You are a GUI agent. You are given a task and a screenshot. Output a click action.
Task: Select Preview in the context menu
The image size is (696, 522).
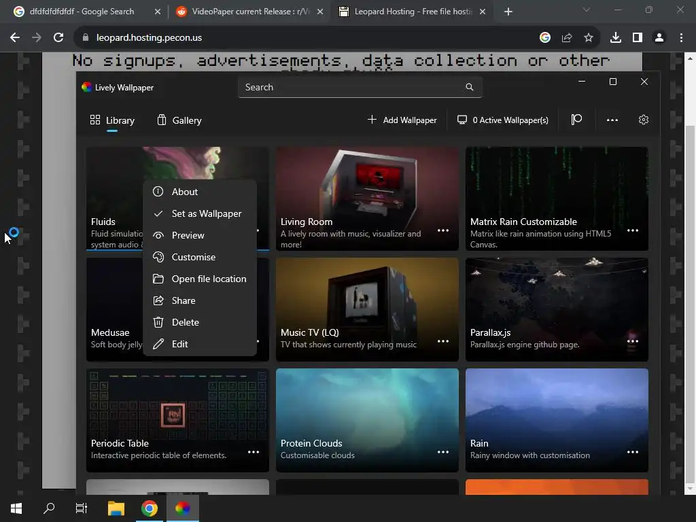pyautogui.click(x=200, y=235)
